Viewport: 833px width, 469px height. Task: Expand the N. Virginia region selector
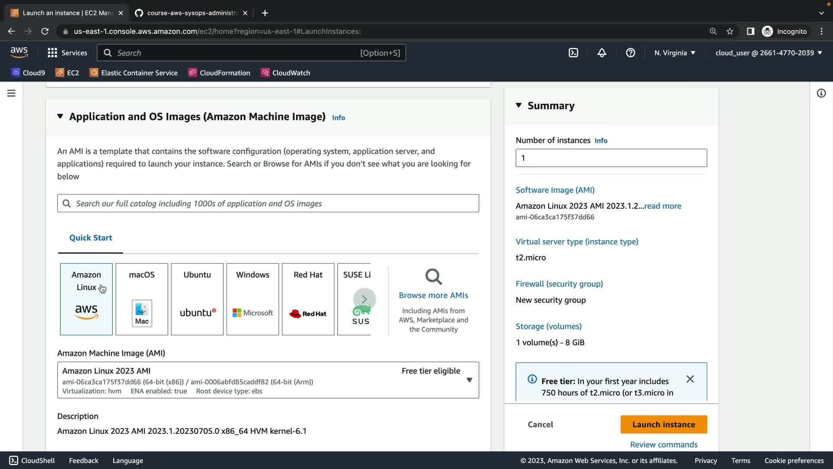(675, 53)
